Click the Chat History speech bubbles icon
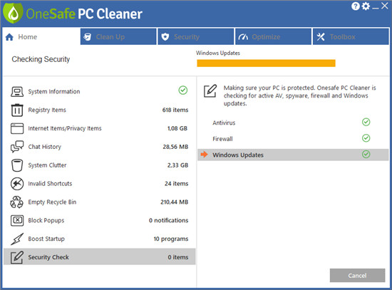The image size is (392, 290). [17, 147]
